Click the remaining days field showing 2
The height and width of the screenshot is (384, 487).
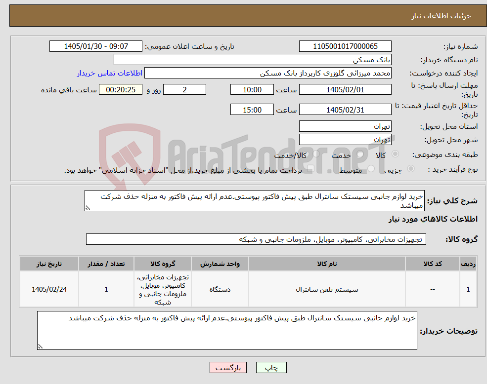(184, 90)
